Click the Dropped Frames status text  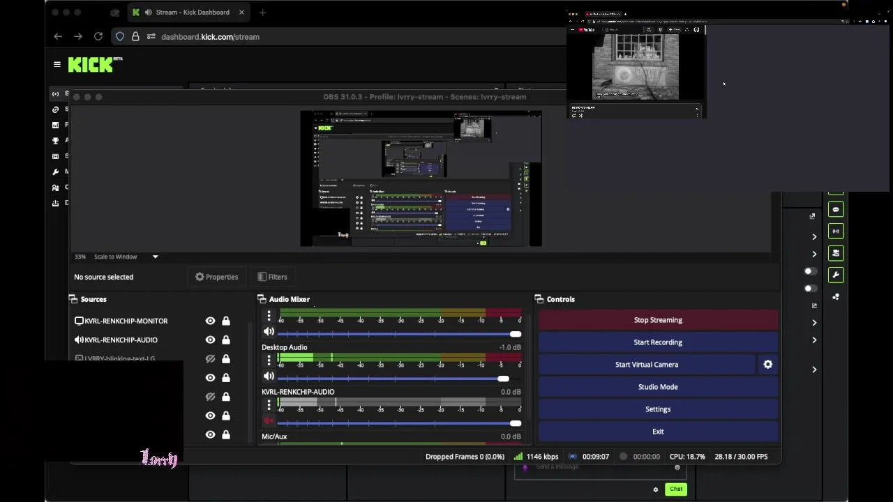click(465, 457)
